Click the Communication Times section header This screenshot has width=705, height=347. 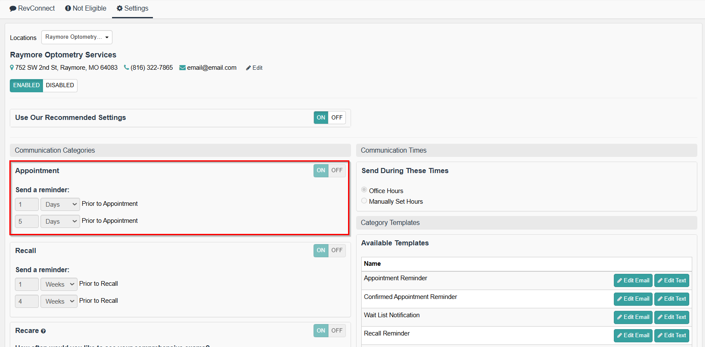527,151
